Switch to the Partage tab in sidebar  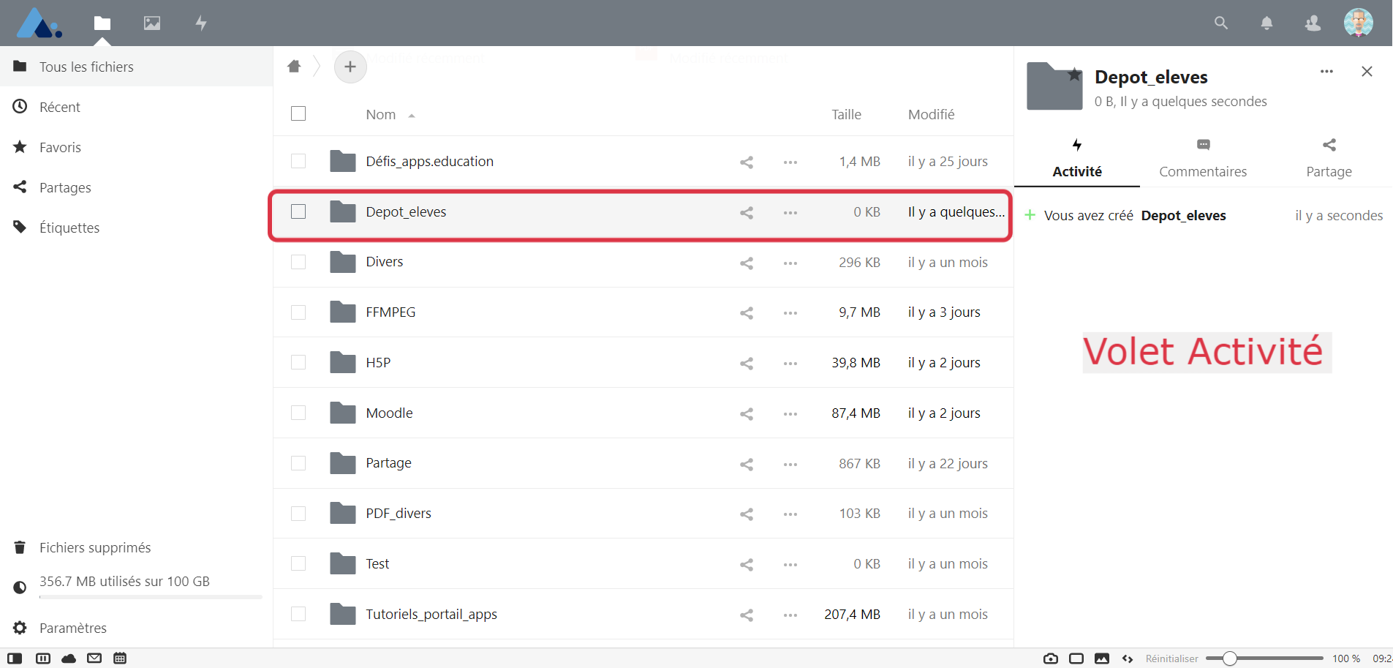(x=1329, y=159)
